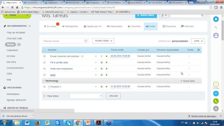The width and height of the screenshot is (224, 126).
Task: Check 'Invite new employees' task checkbox
Action: tap(44, 69)
